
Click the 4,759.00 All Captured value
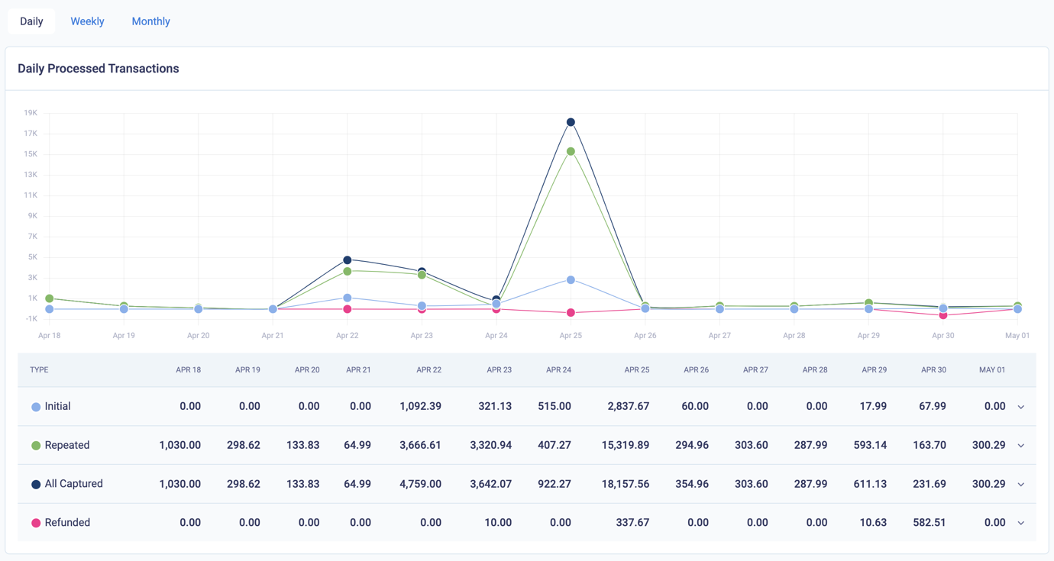coord(420,484)
